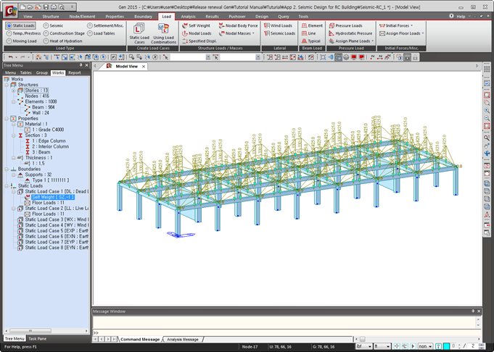Image resolution: width=494 pixels, height=352 pixels.
Task: Open Static Load Cases dialog
Action: pos(139,33)
